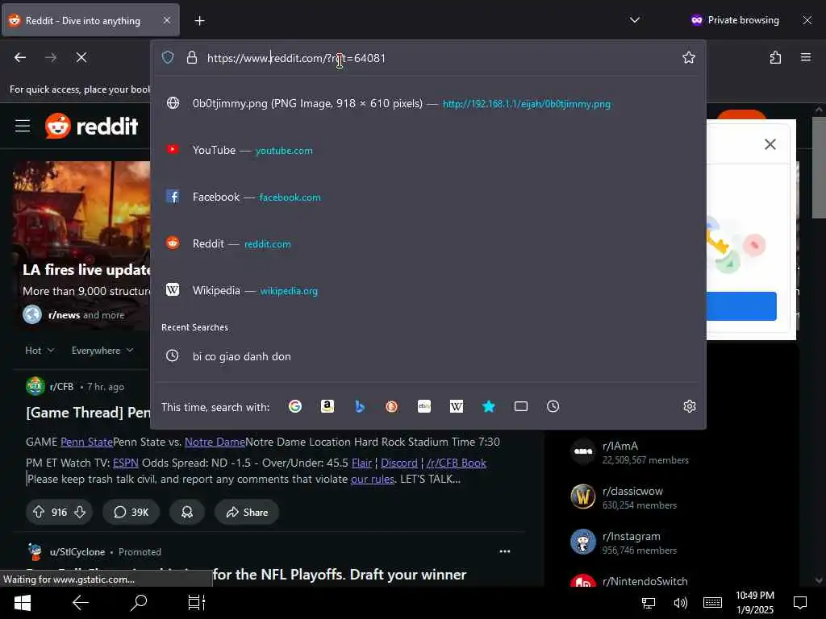Open touch keyboard tray icon
Viewport: 826px width, 619px height.
pos(712,603)
